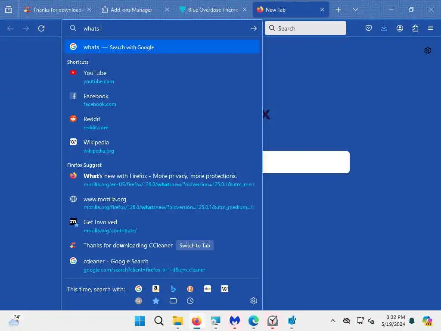Go forward one page
Image resolution: width=441 pixels, height=331 pixels.
click(x=26, y=28)
